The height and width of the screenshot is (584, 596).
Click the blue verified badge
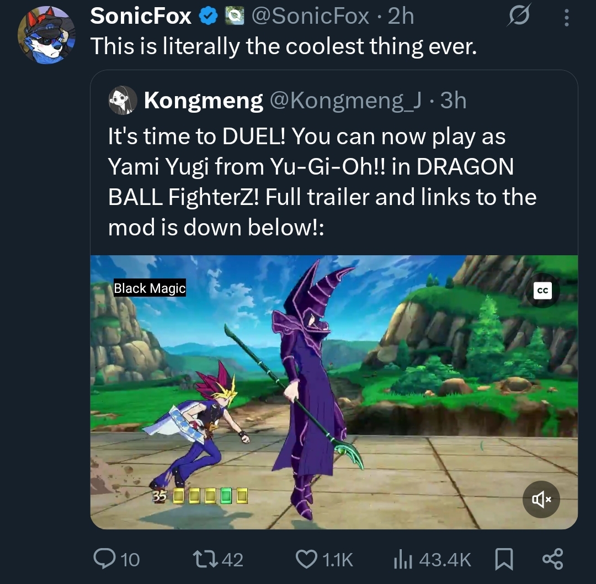coord(209,17)
